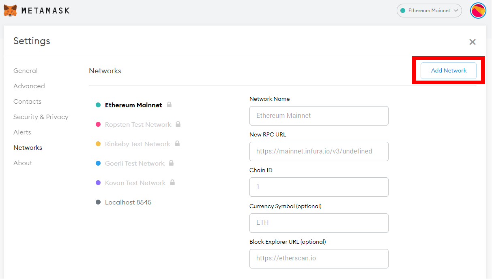Screen dimensions: 492x279
Task: Open the Ethereum Mainnet network dropdown
Action: tap(429, 11)
